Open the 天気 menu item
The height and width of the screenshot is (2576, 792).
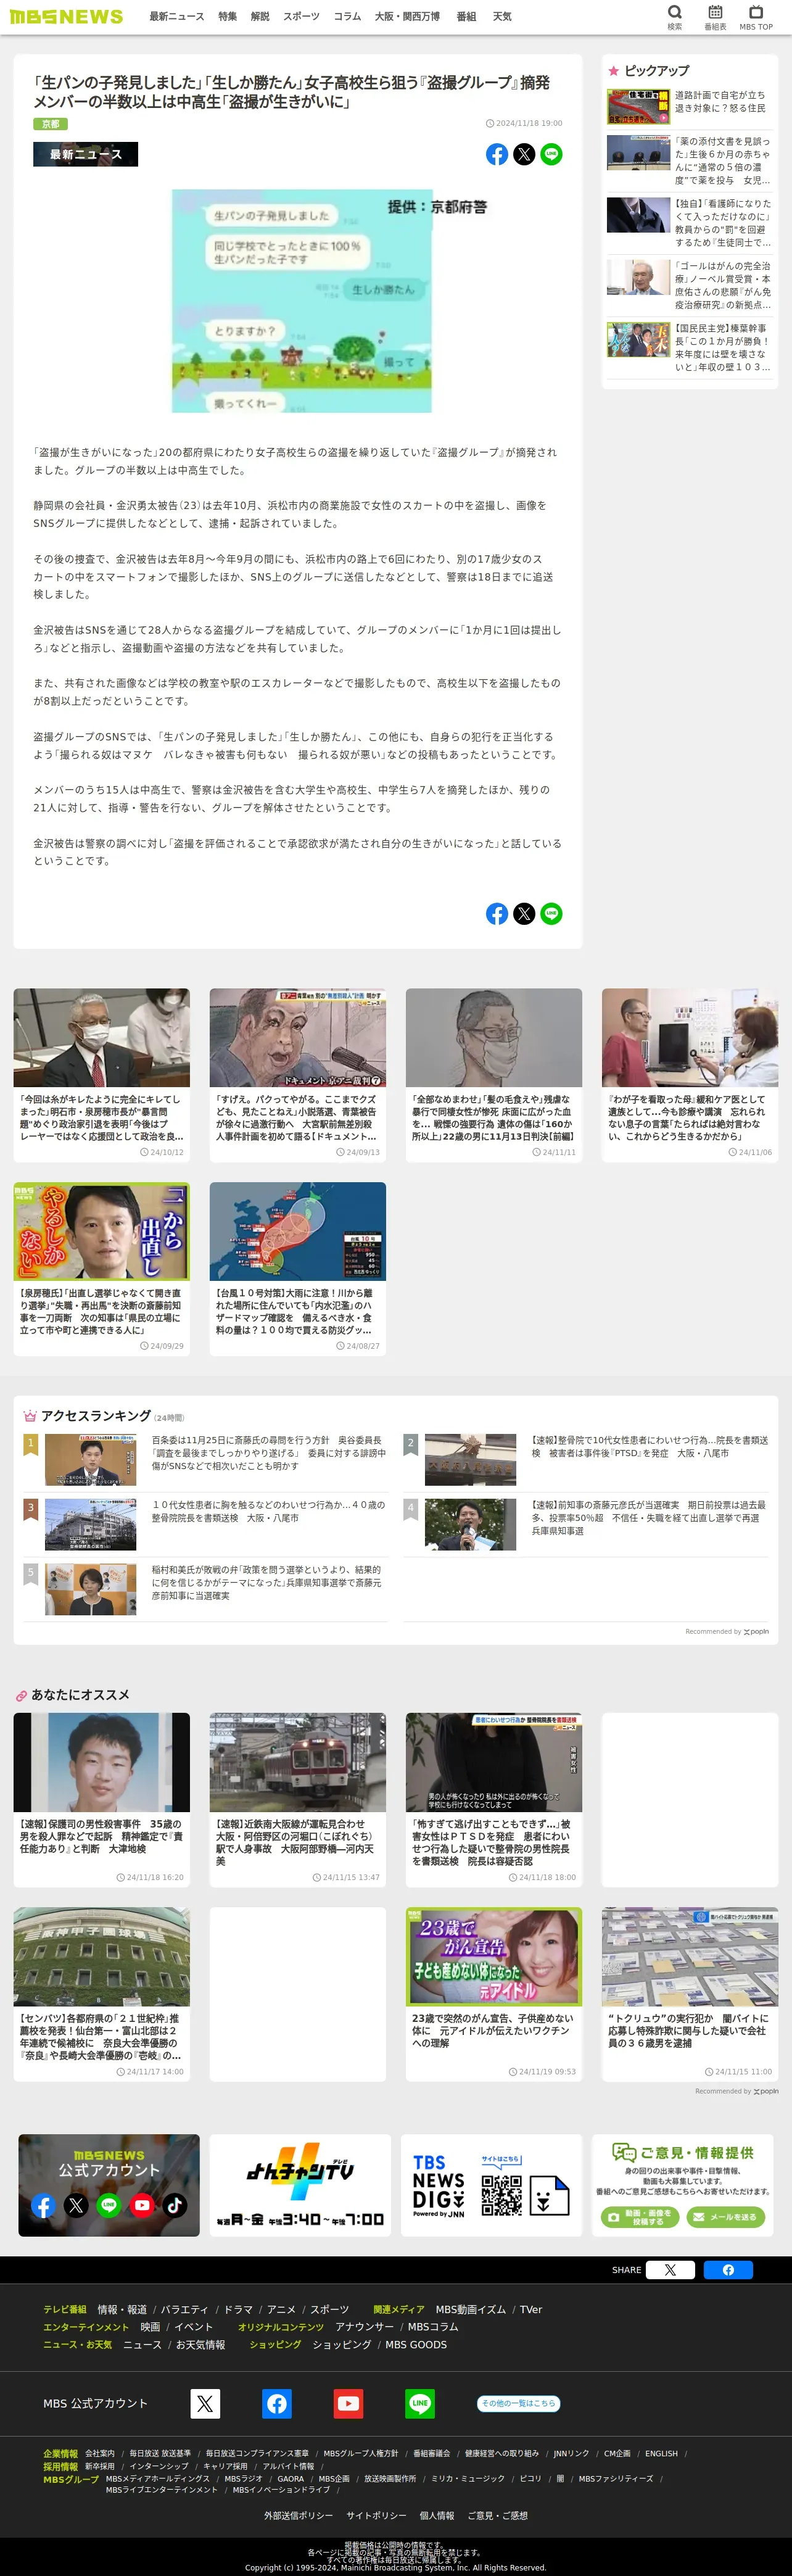[x=502, y=16]
